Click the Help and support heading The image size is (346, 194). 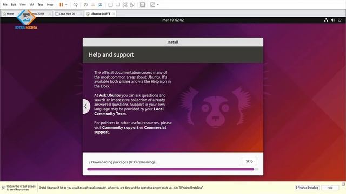(x=111, y=54)
